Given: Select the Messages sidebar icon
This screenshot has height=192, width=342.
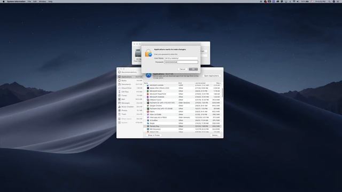Looking at the screenshot, I should (119, 103).
